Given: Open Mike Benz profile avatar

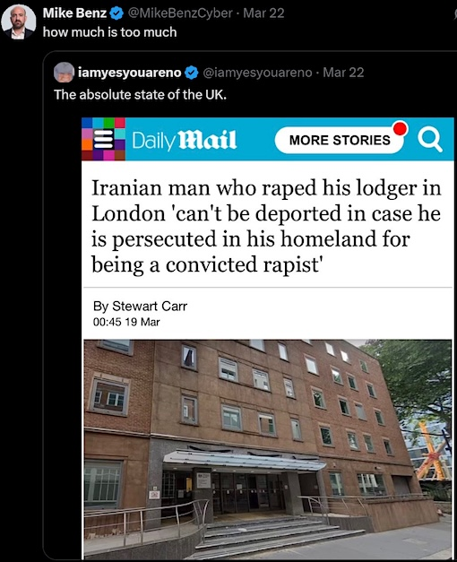Looking at the screenshot, I should [x=19, y=22].
